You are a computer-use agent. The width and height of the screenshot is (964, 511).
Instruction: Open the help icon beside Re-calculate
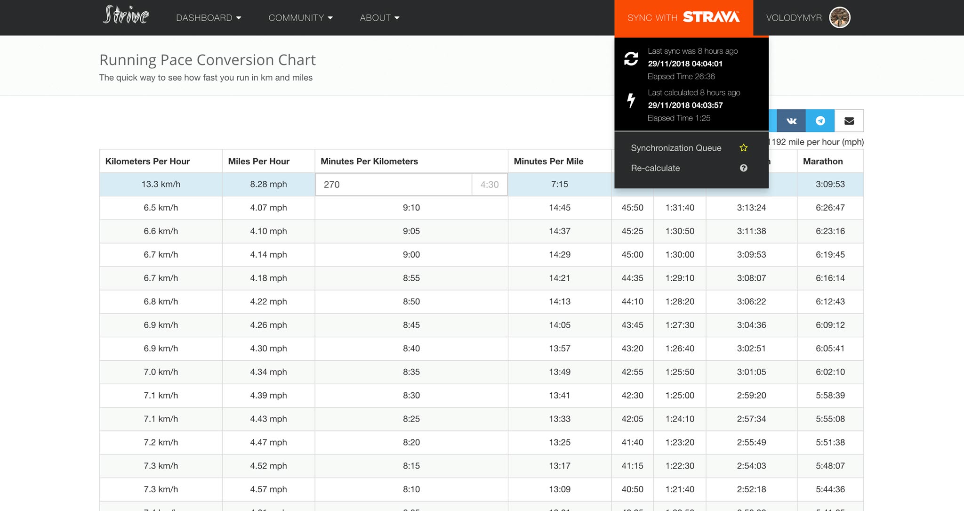coord(744,168)
